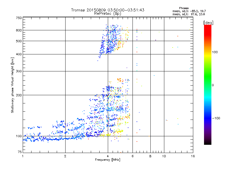The image size is (227, 170).
Task: Click the x-axis label '8'
Action: [150, 156]
